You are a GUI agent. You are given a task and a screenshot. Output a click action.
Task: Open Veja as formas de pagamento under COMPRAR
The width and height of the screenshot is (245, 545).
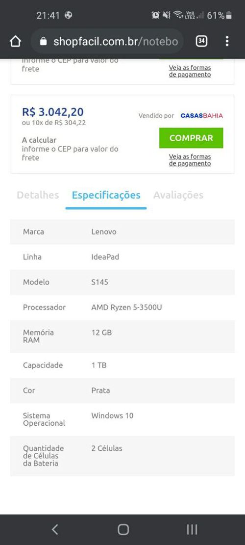click(190, 160)
